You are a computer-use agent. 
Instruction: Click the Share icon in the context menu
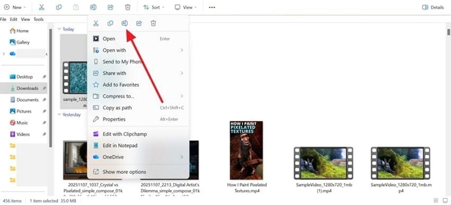[139, 23]
